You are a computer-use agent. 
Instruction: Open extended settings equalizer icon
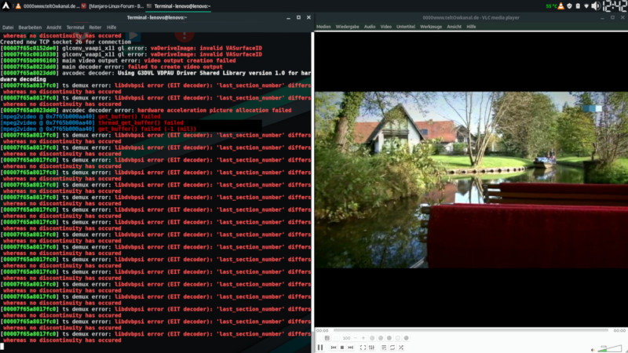372,347
